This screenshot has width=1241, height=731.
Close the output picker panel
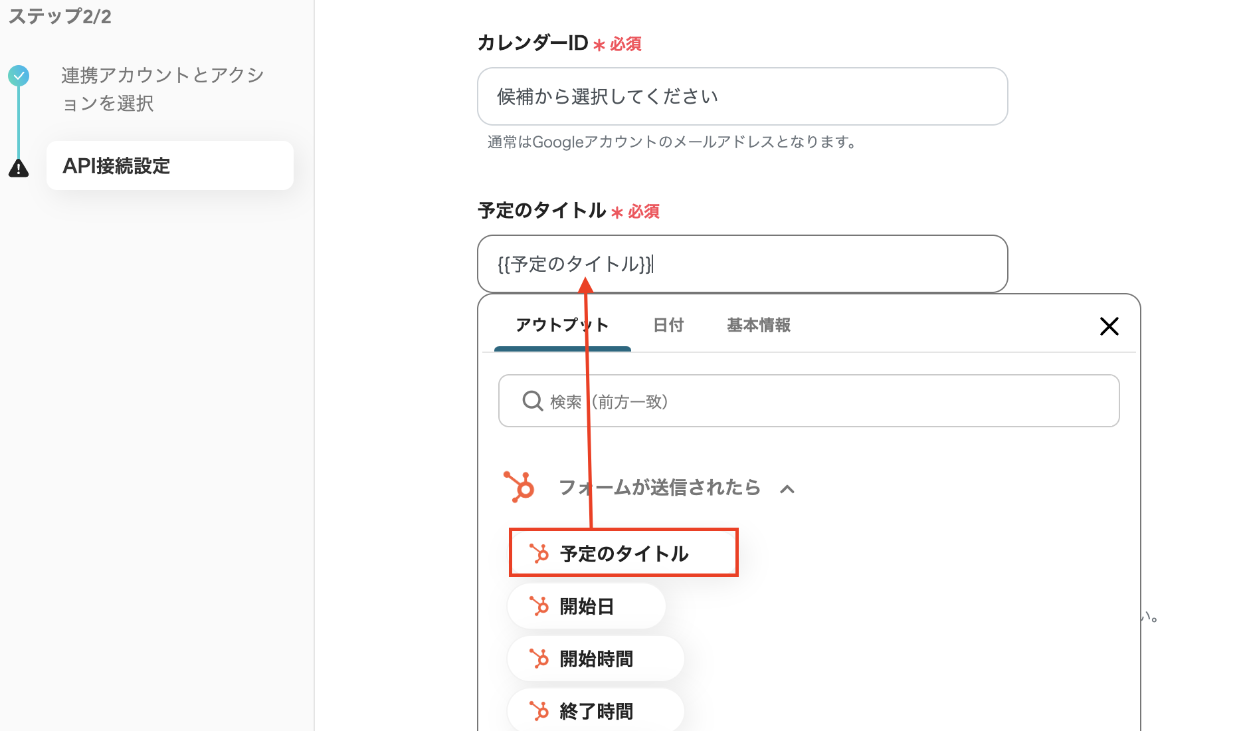coord(1109,326)
